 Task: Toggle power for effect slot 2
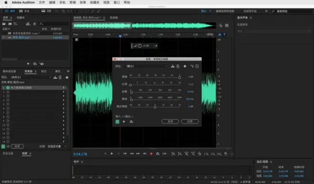[x=8, y=92]
